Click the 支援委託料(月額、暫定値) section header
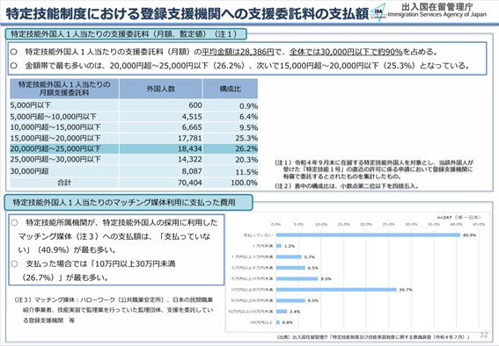 [x=126, y=34]
